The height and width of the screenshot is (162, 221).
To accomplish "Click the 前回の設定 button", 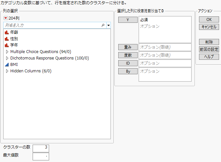I will click(209, 50).
